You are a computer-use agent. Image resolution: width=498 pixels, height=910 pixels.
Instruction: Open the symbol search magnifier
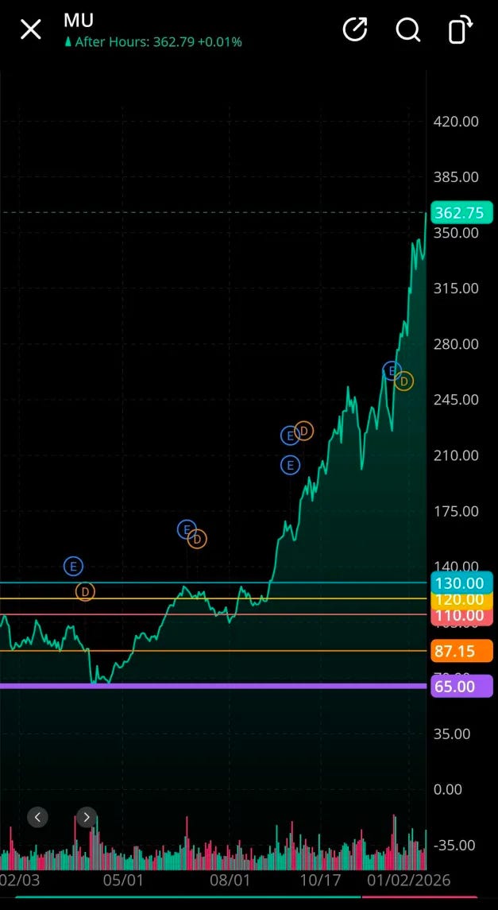pyautogui.click(x=408, y=29)
